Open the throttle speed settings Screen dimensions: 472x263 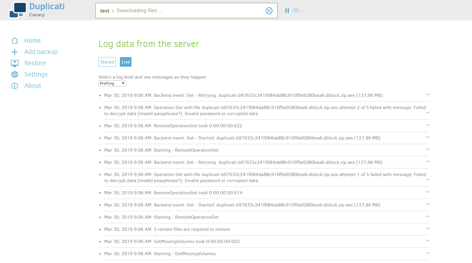[x=296, y=10]
